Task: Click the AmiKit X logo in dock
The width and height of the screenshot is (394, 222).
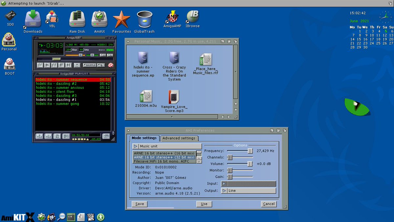Action: [x=17, y=217]
